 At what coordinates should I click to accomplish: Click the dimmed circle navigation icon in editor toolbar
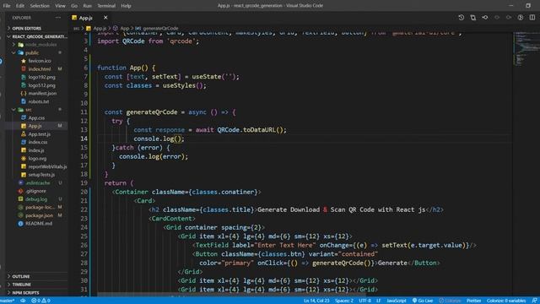pos(497,18)
